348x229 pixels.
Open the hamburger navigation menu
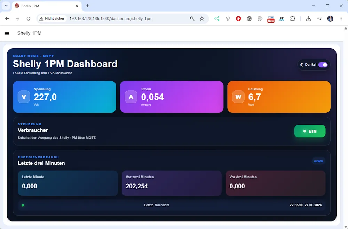point(7,33)
